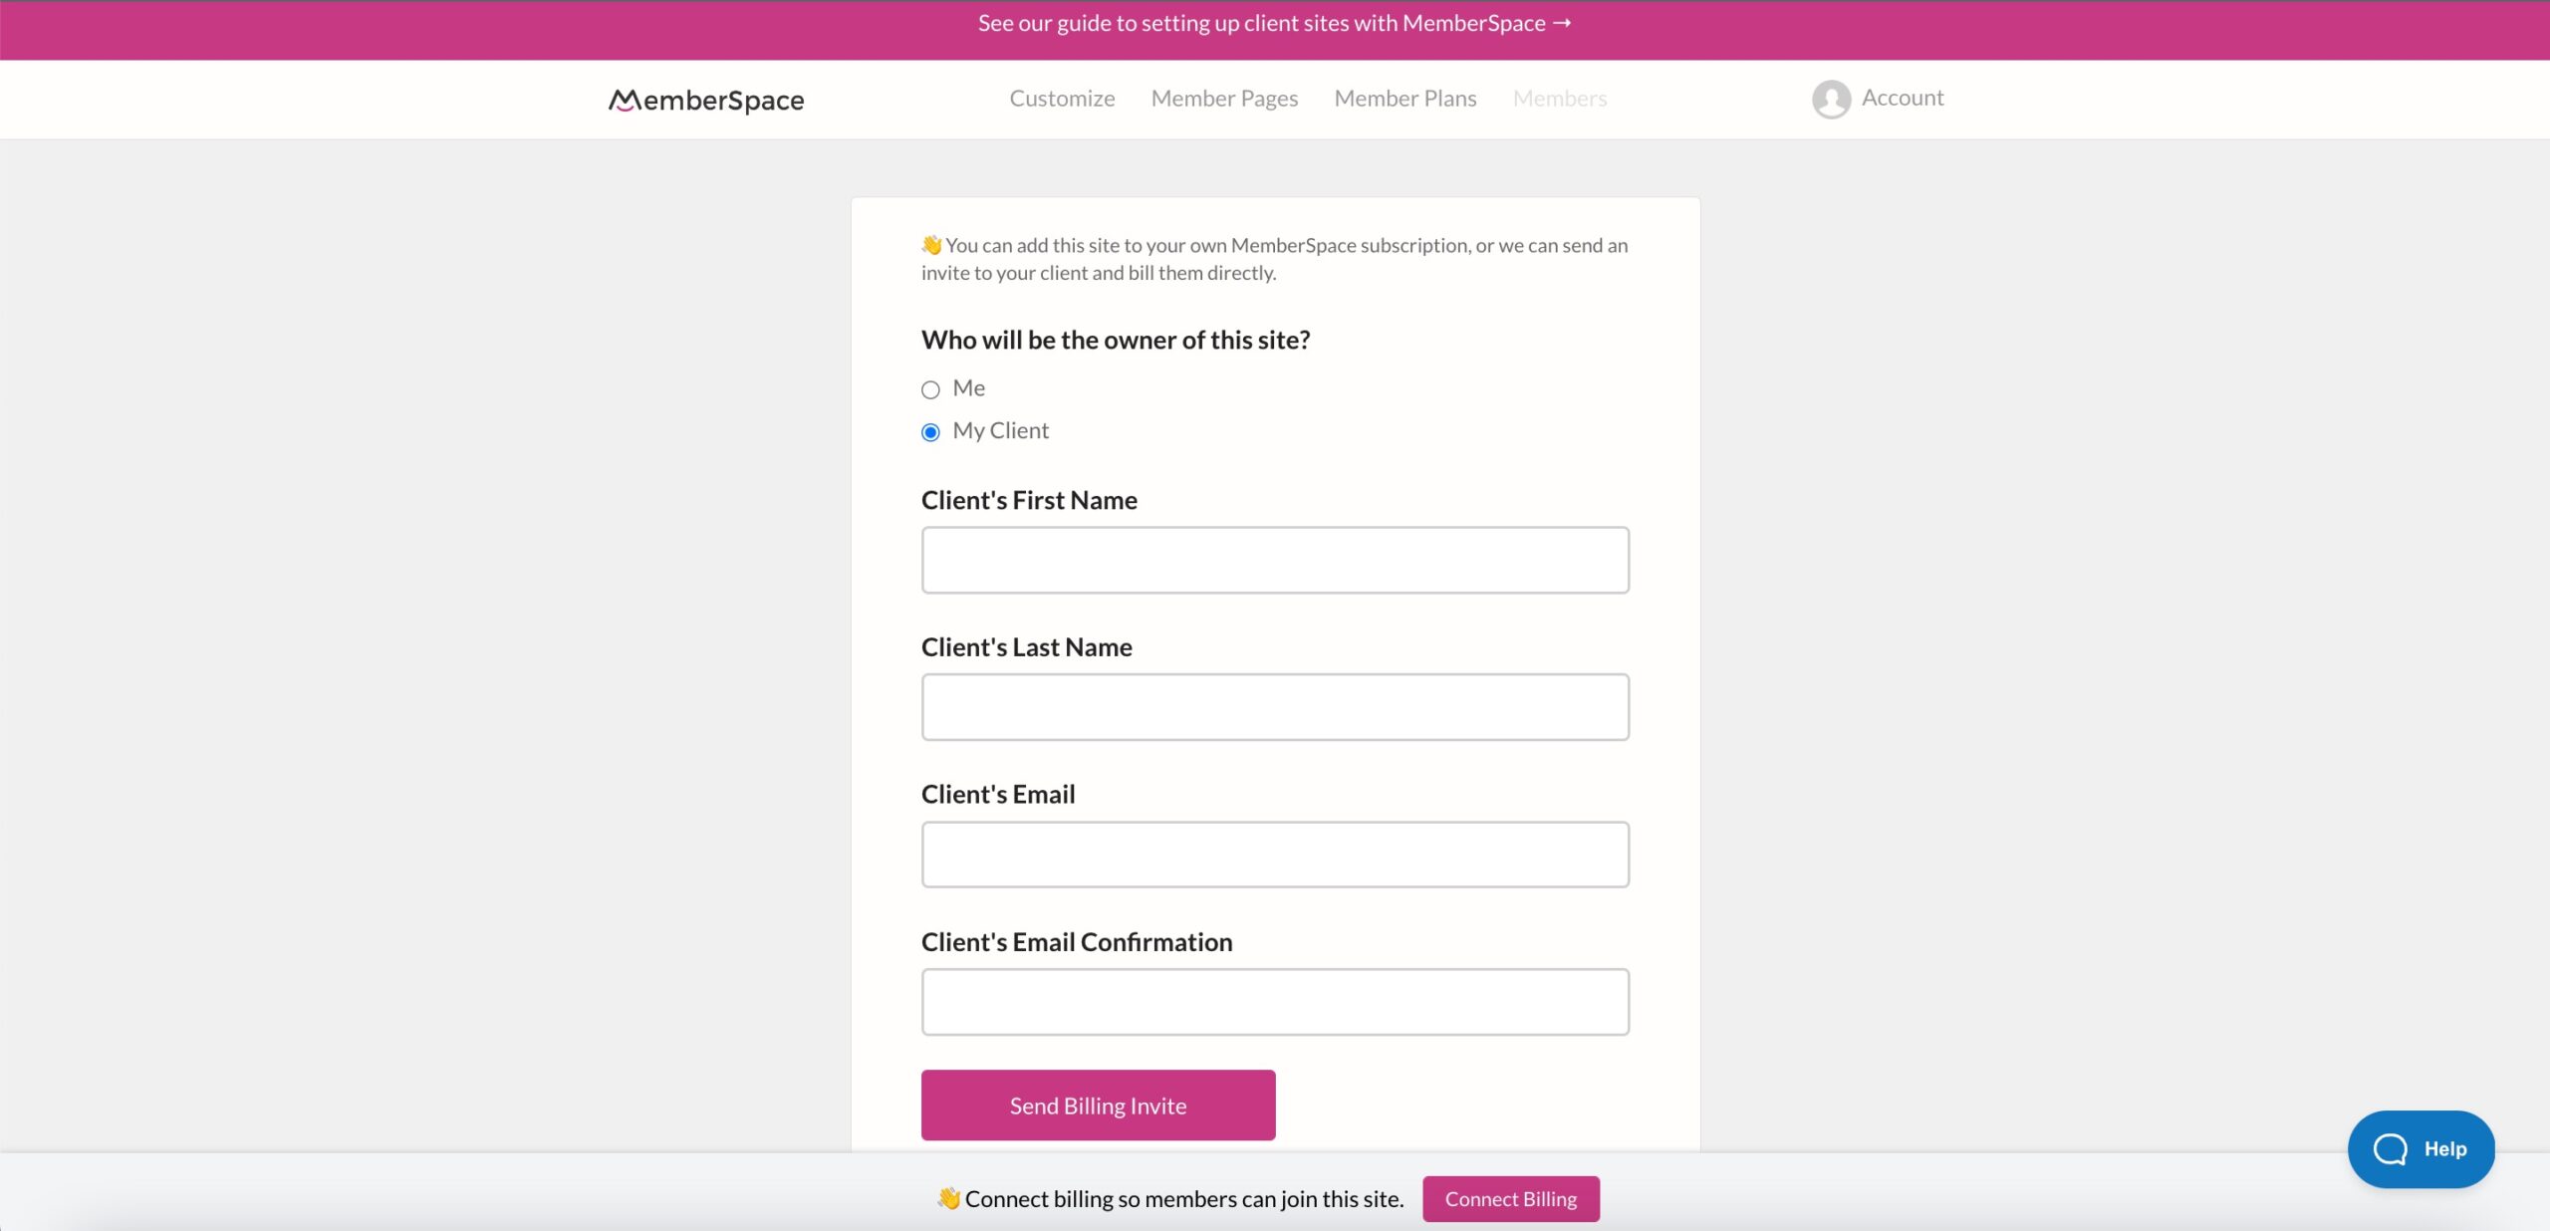
Task: Select the 'My Client' radio button
Action: point(930,431)
